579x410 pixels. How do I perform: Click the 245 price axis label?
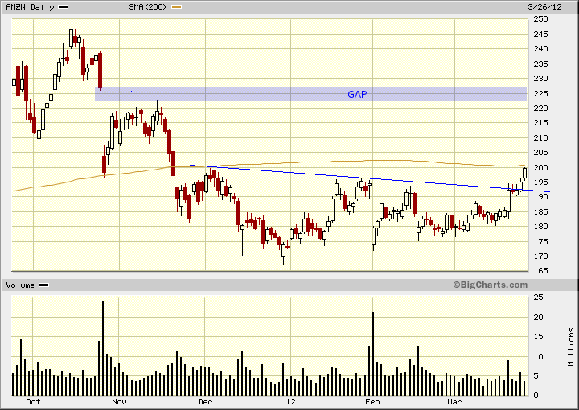click(541, 35)
